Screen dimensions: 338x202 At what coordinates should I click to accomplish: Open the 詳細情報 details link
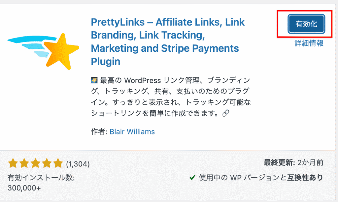point(309,43)
